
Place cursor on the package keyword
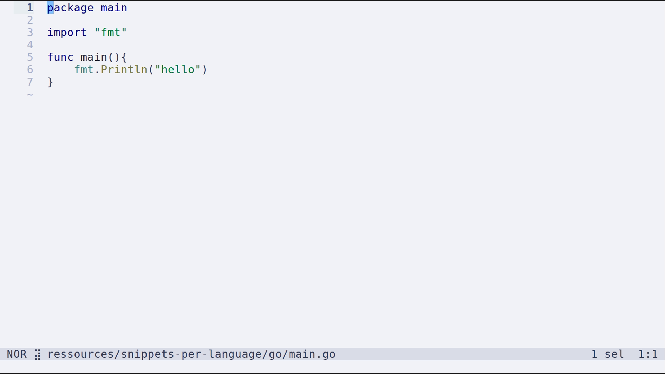70,8
